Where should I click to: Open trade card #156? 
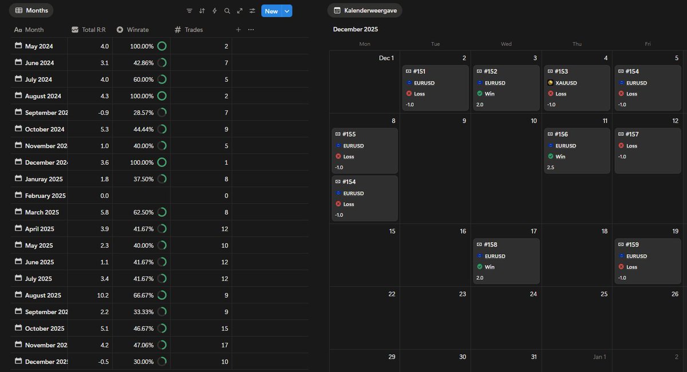(x=577, y=151)
